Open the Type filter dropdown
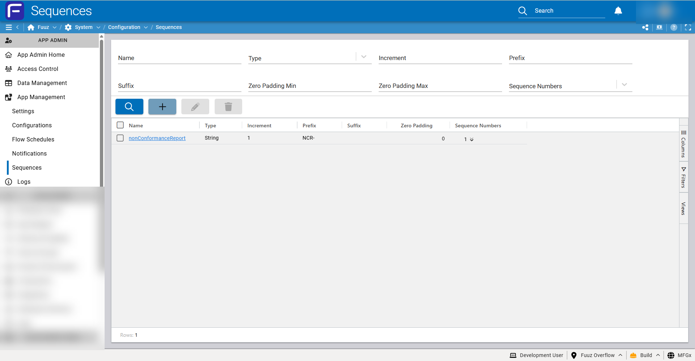This screenshot has height=361, width=695. 364,57
